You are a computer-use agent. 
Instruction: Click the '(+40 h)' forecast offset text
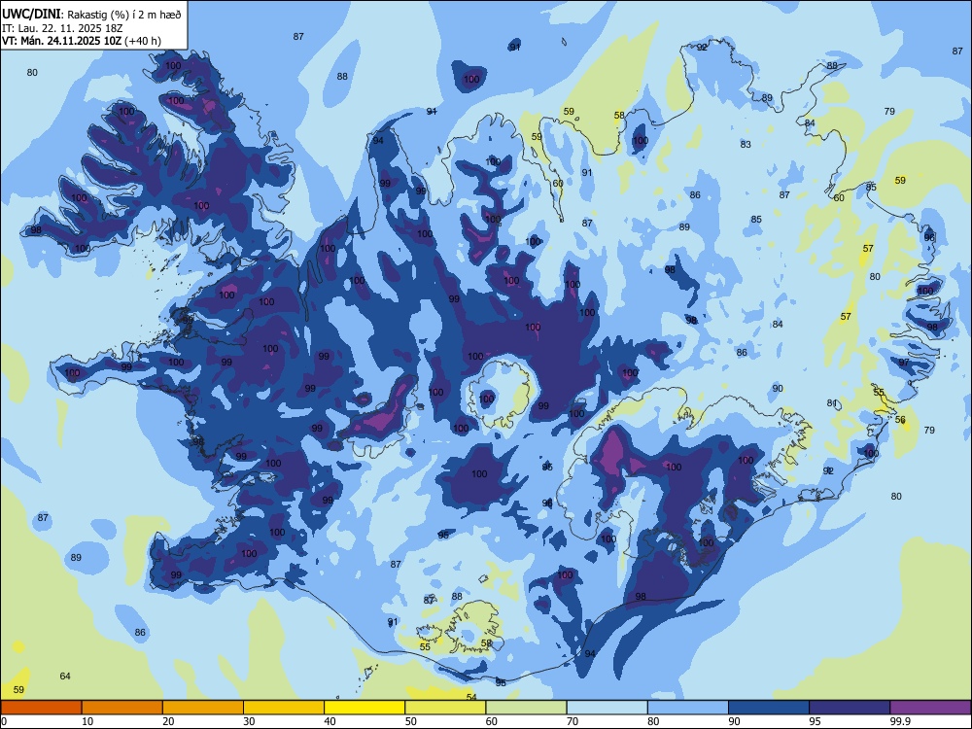143,41
